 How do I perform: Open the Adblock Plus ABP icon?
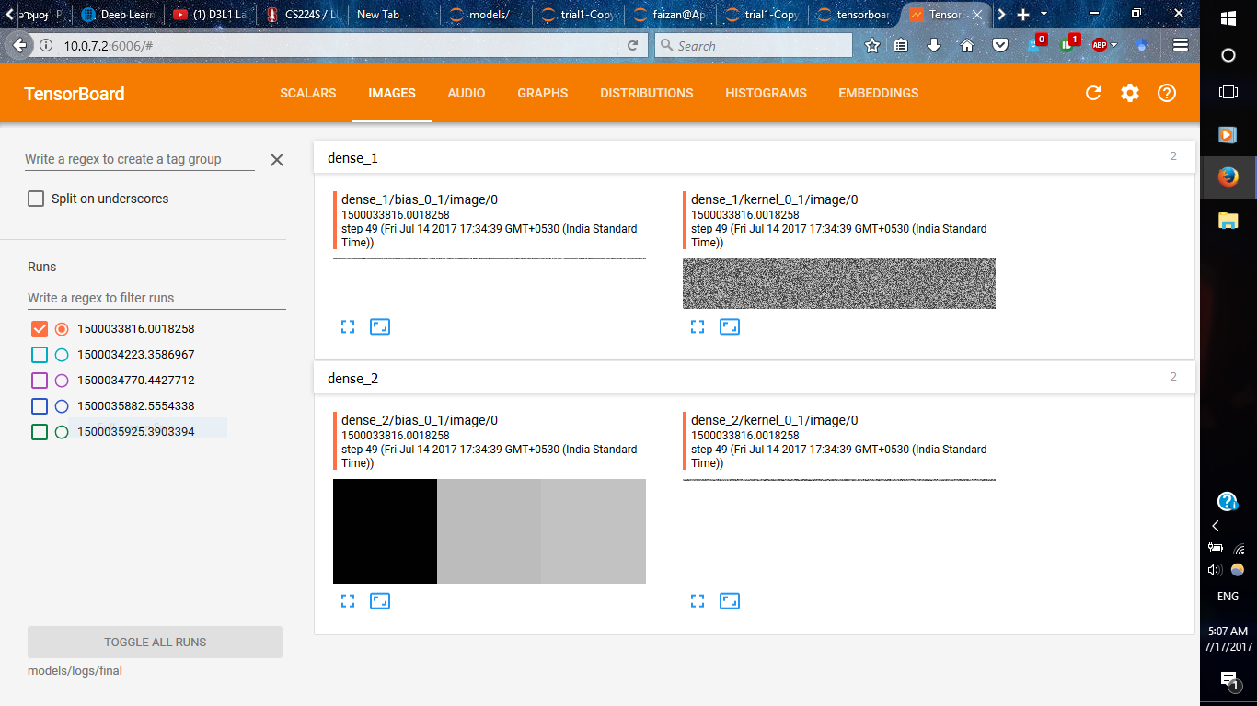[1099, 45]
